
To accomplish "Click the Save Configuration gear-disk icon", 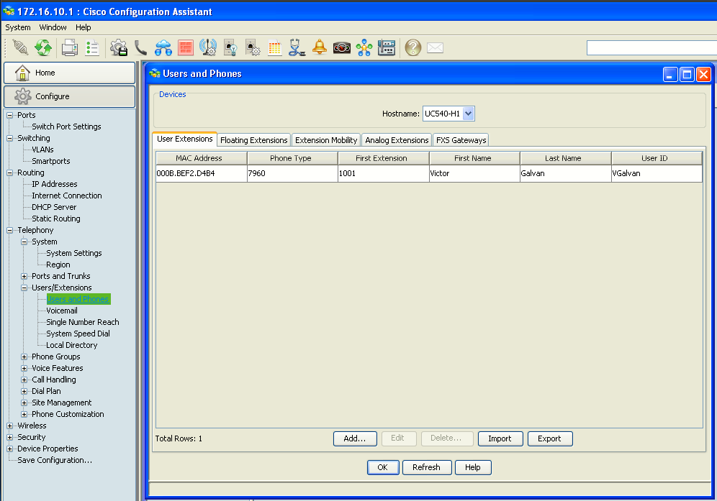I will (x=119, y=47).
